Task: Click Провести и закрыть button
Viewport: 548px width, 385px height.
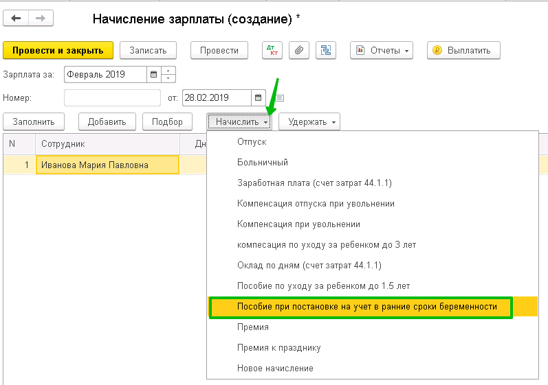Action: coord(58,51)
